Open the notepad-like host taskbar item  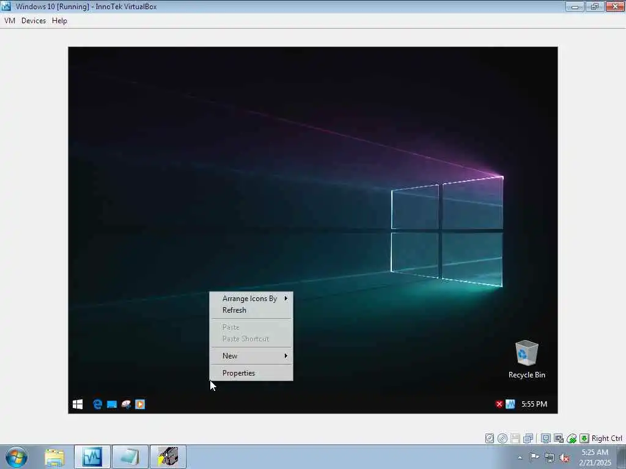click(x=130, y=457)
